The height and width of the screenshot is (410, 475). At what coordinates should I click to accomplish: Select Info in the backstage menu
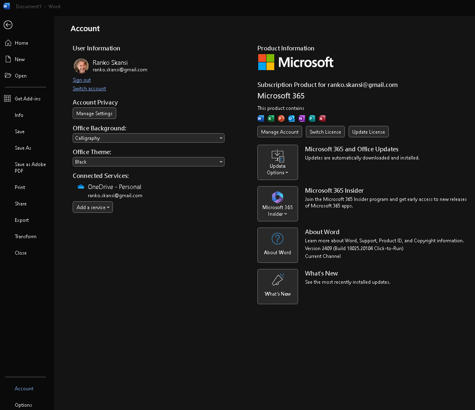click(x=19, y=115)
